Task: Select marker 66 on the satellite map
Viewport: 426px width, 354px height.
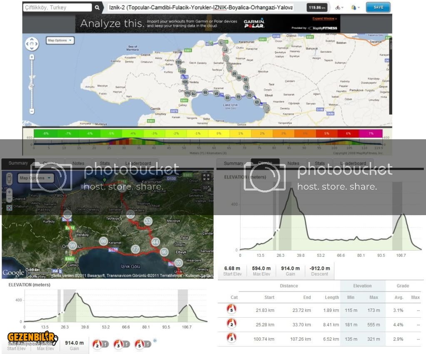Action: [164, 252]
